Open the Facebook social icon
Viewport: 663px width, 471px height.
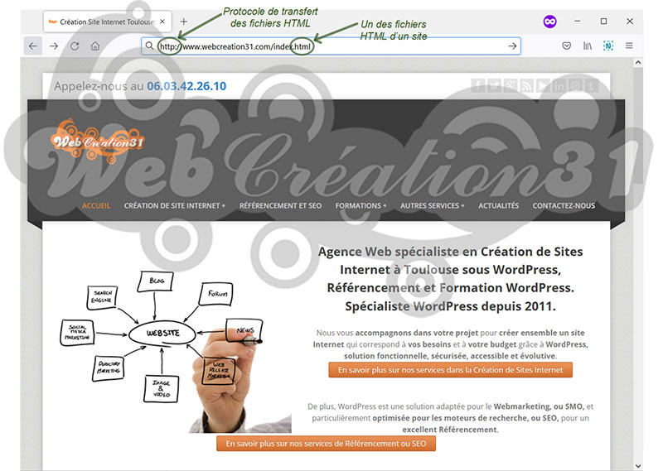(478, 86)
